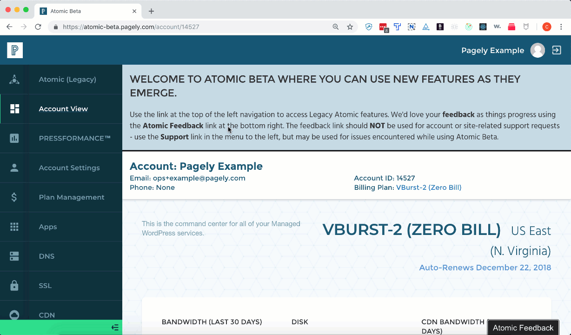Open the Chrome profile avatar C
Image resolution: width=571 pixels, height=335 pixels.
(x=547, y=27)
